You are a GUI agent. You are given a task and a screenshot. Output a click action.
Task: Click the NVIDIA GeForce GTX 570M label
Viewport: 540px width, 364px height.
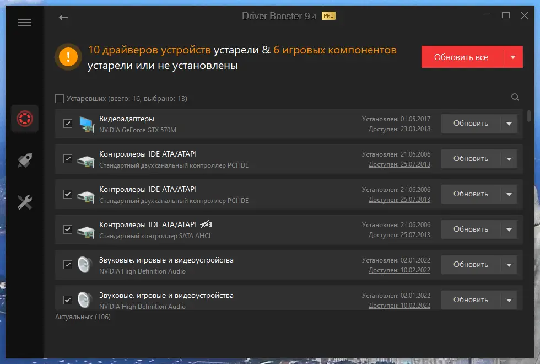pos(138,130)
